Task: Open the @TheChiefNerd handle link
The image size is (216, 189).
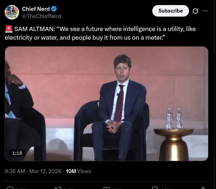Action: 41,16
